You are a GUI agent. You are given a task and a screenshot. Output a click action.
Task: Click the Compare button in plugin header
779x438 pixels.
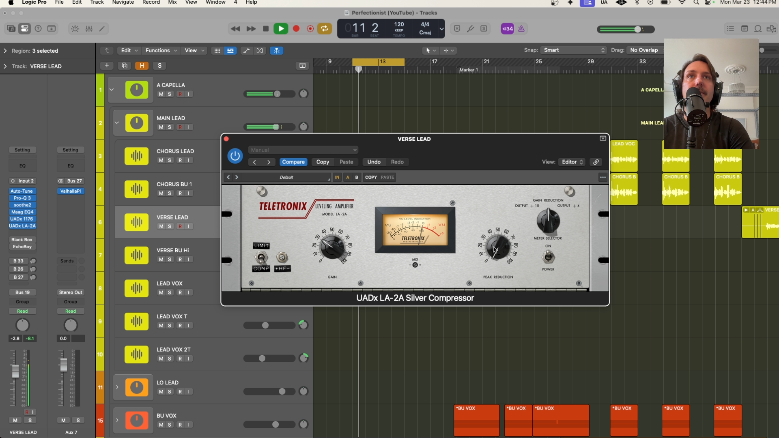tap(293, 162)
